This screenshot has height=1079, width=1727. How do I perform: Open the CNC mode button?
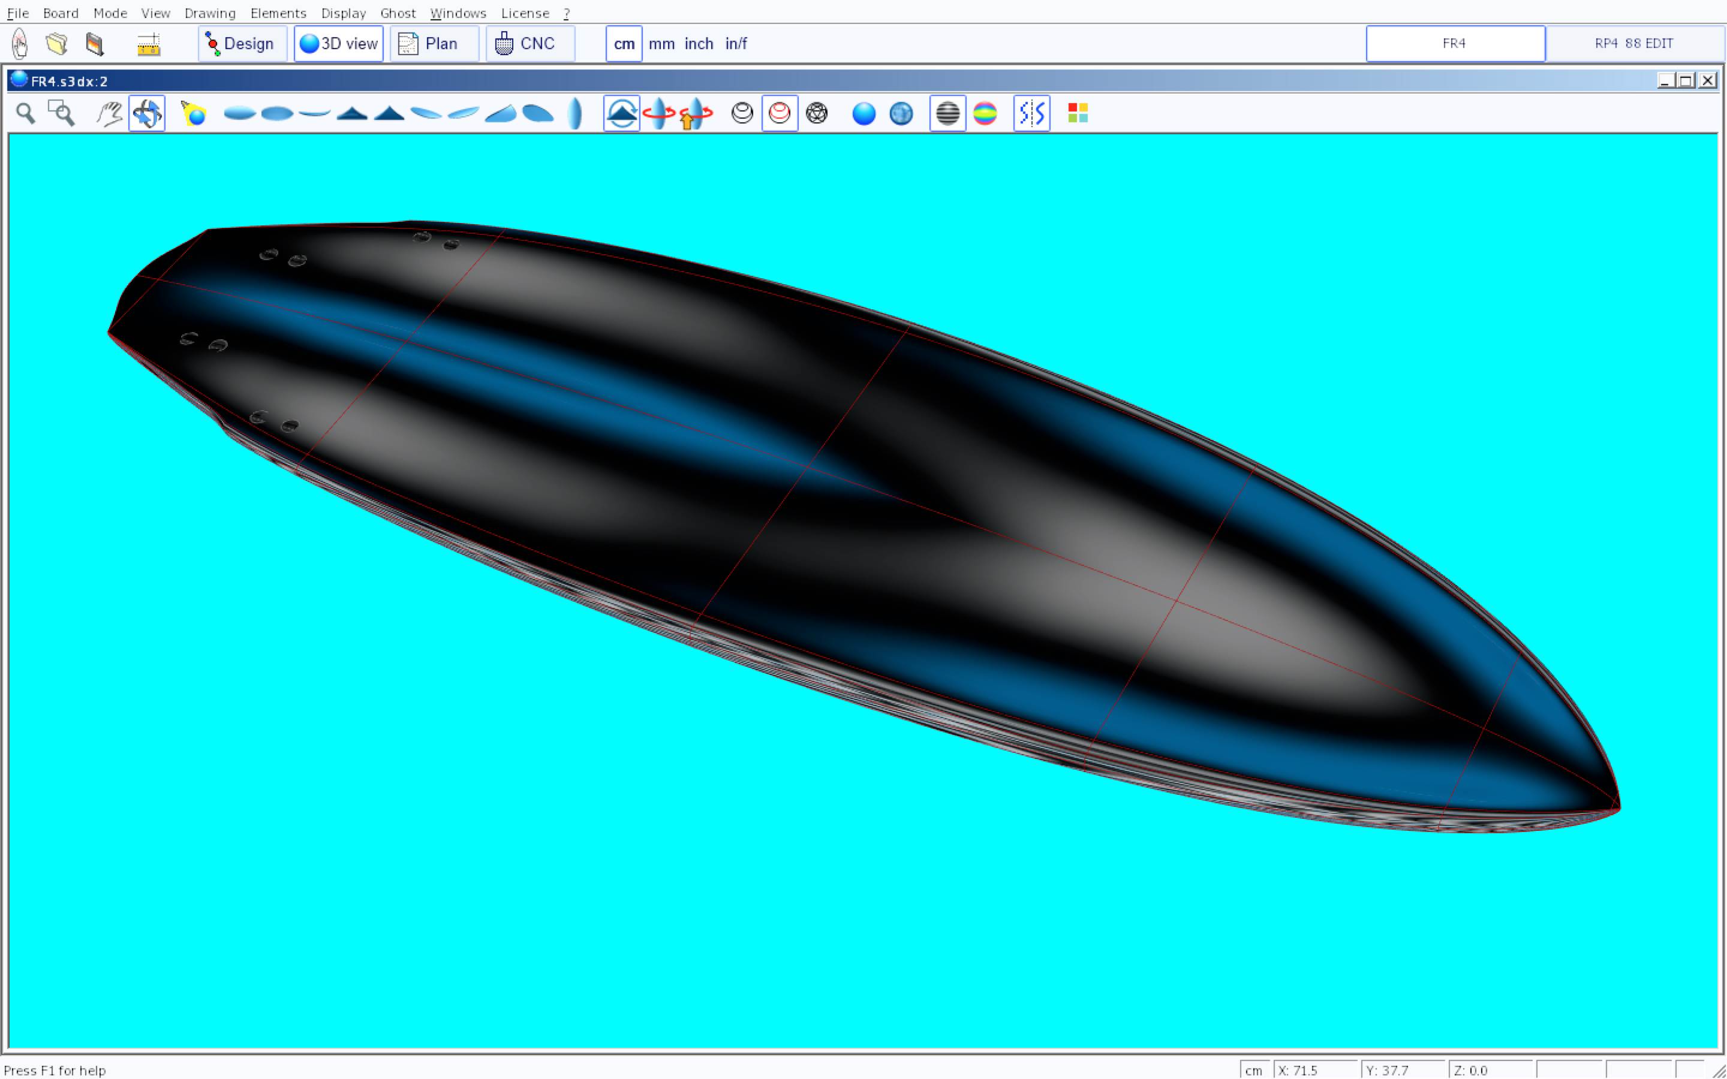(x=529, y=44)
